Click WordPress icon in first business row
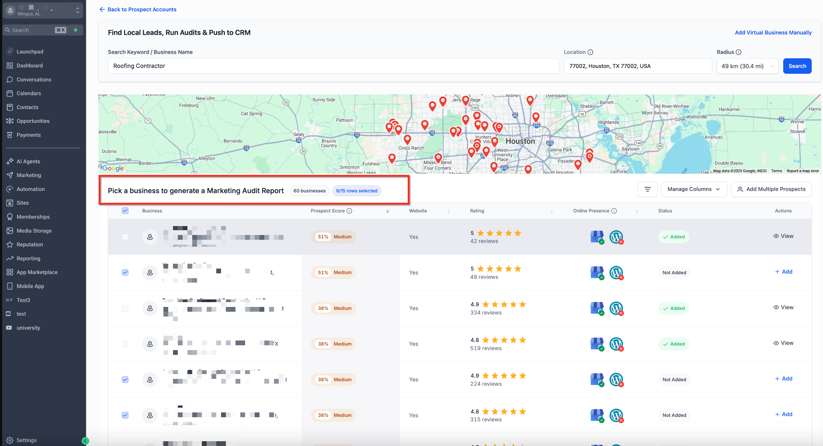This screenshot has height=446, width=823. pyautogui.click(x=616, y=237)
